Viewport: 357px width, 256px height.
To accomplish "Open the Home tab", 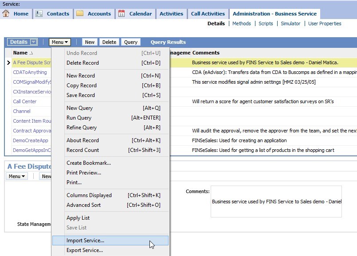I will (21, 14).
